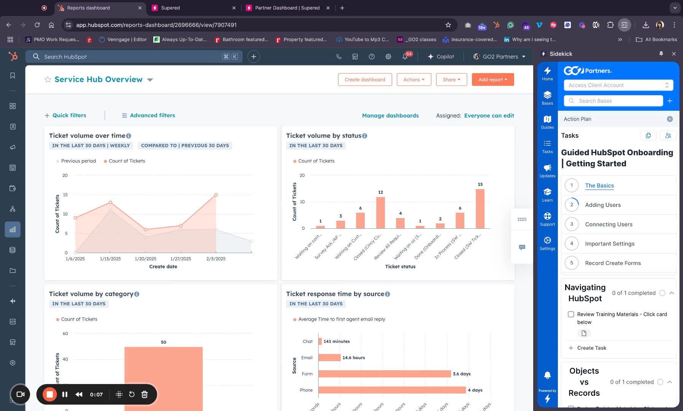Viewport: 683px width, 411px height.
Task: Open the Bases section in Sidekick
Action: click(x=547, y=98)
